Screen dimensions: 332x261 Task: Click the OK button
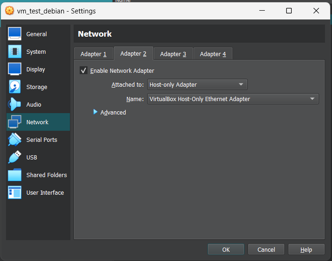coord(226,249)
